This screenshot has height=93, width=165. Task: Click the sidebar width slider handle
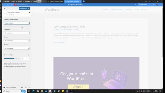(13, 59)
